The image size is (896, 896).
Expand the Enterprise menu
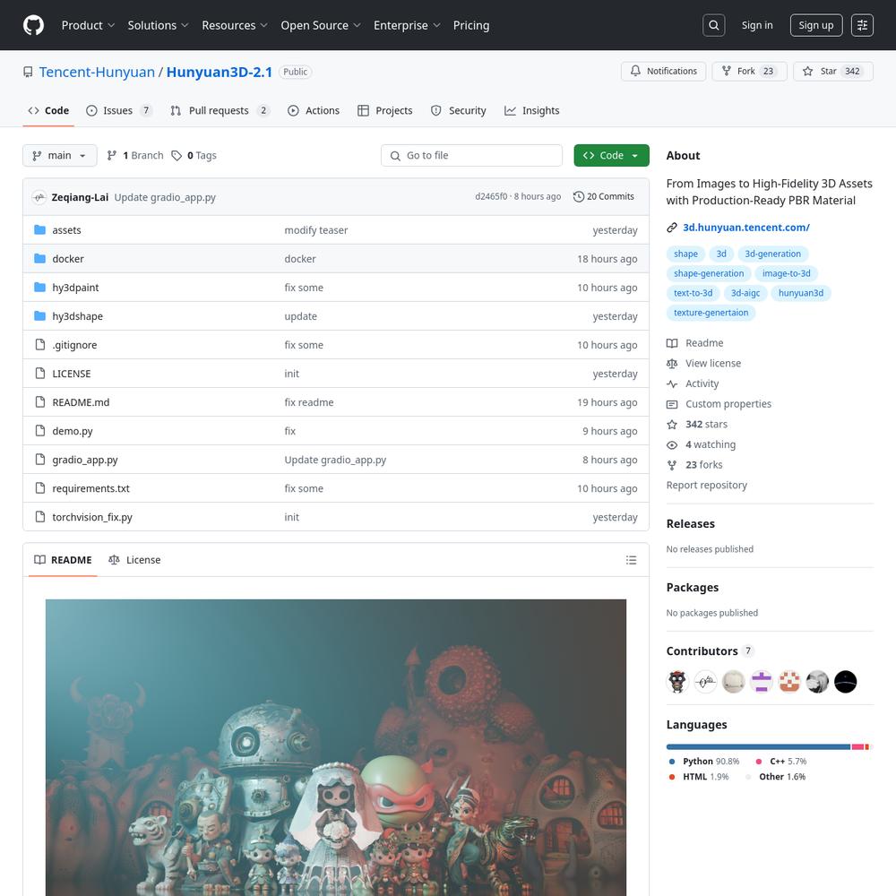407,25
